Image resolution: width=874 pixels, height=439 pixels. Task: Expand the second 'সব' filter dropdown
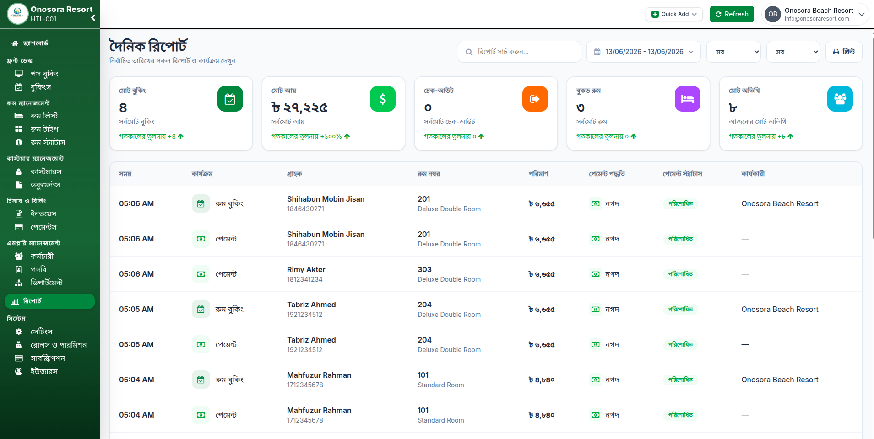tap(793, 52)
